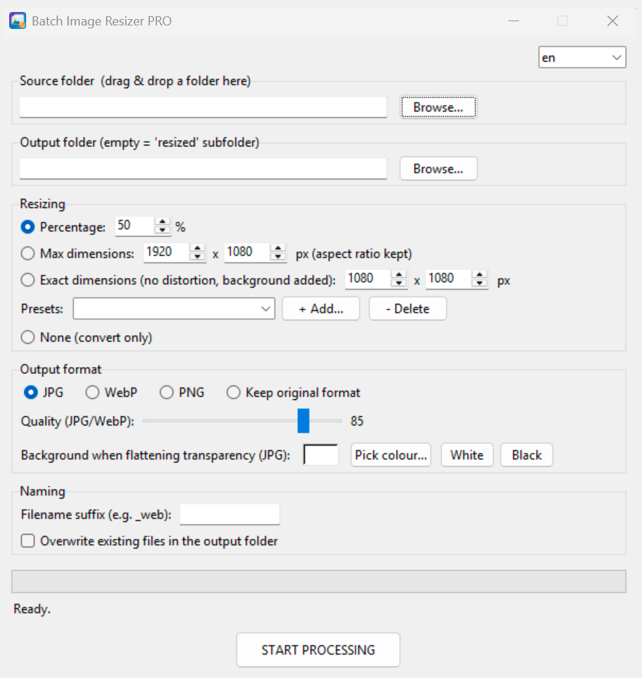642x678 pixels.
Task: Increase Exact dimensions height with up arrow
Action: (479, 274)
